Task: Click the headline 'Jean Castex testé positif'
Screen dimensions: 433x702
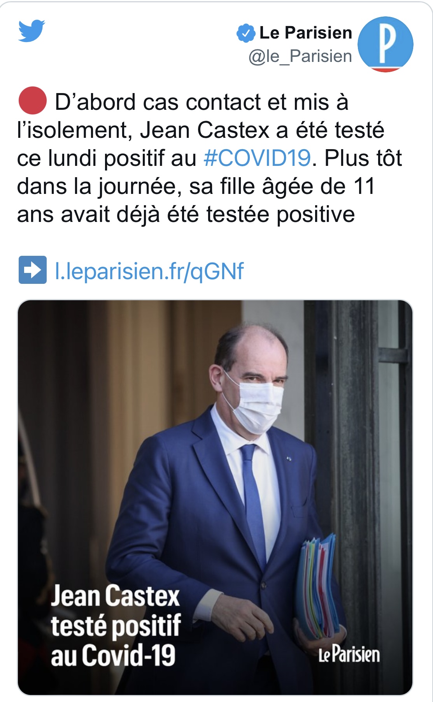Action: [x=116, y=611]
